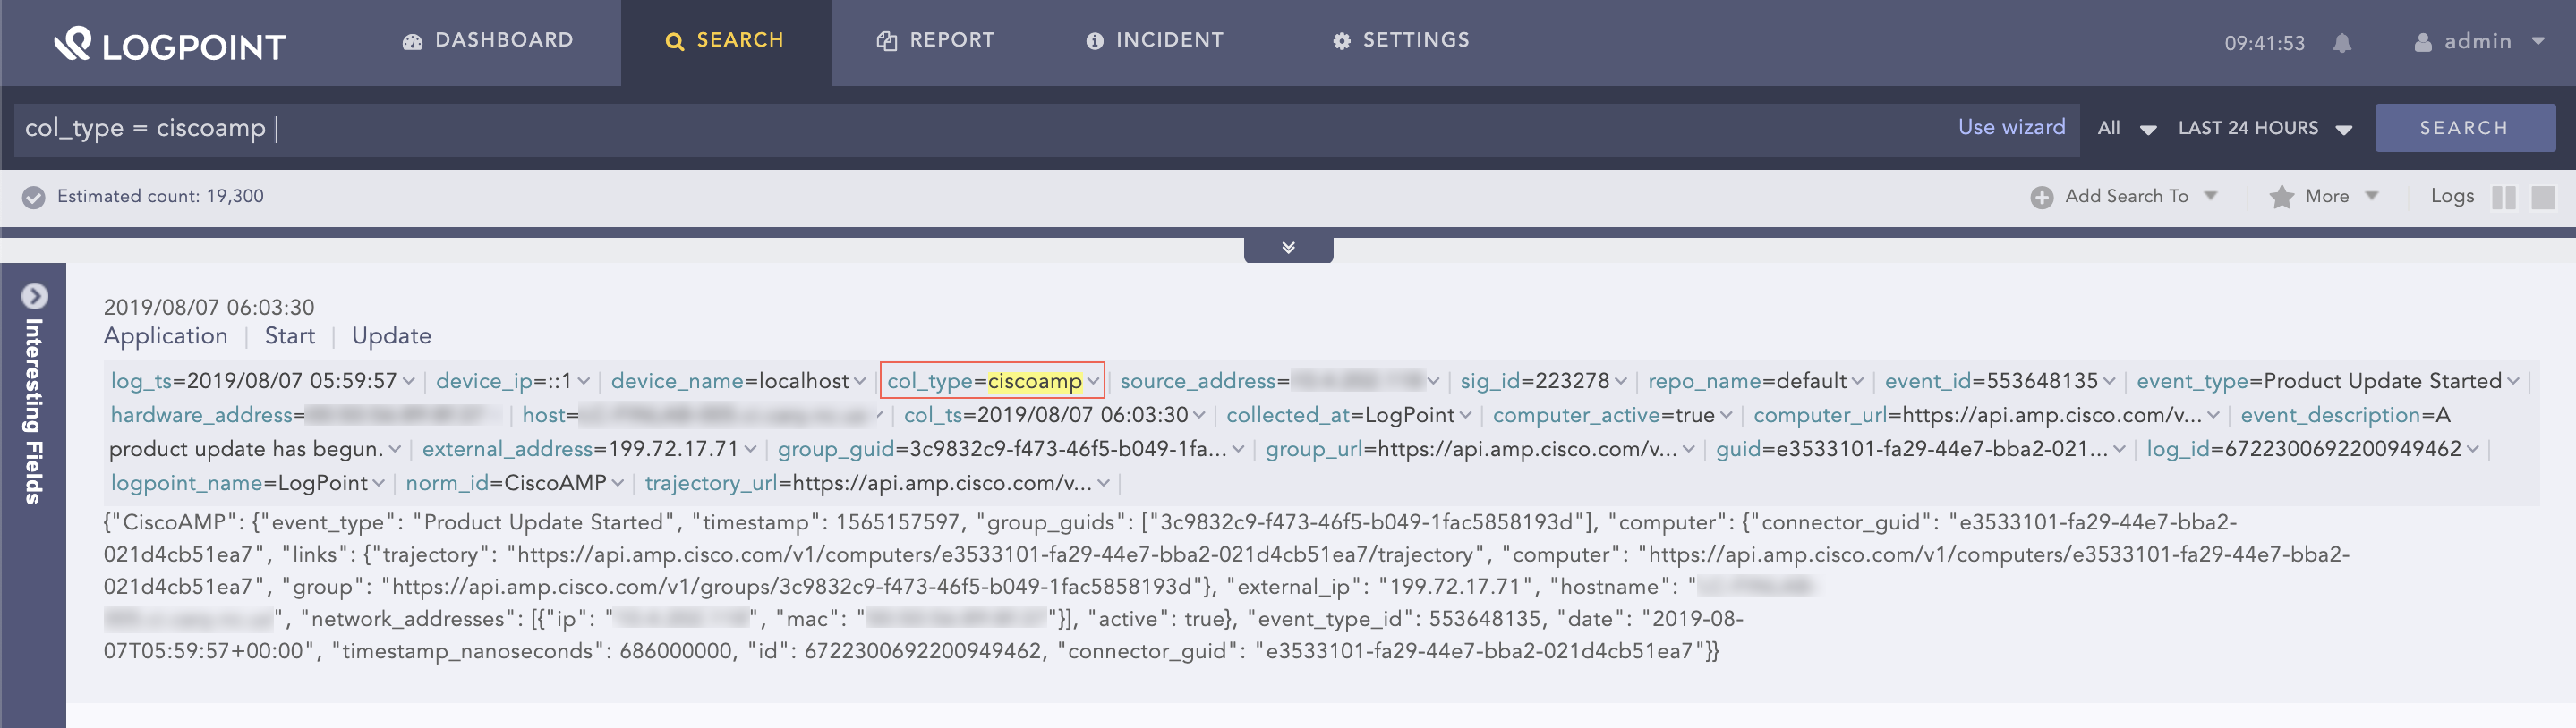Open the log_ts field dropdown arrow

pos(409,382)
